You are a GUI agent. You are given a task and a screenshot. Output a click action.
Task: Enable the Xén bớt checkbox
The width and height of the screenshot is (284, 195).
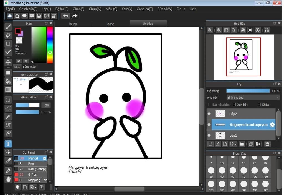point(234,105)
